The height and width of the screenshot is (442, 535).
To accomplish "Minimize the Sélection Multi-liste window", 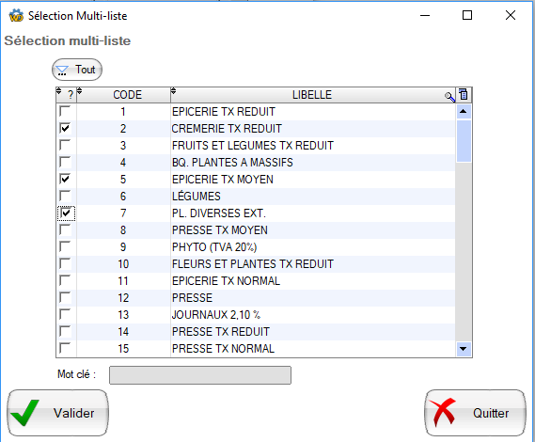I will point(425,15).
